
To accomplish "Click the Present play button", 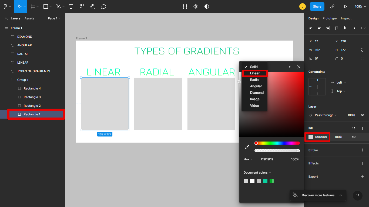I will click(345, 6).
